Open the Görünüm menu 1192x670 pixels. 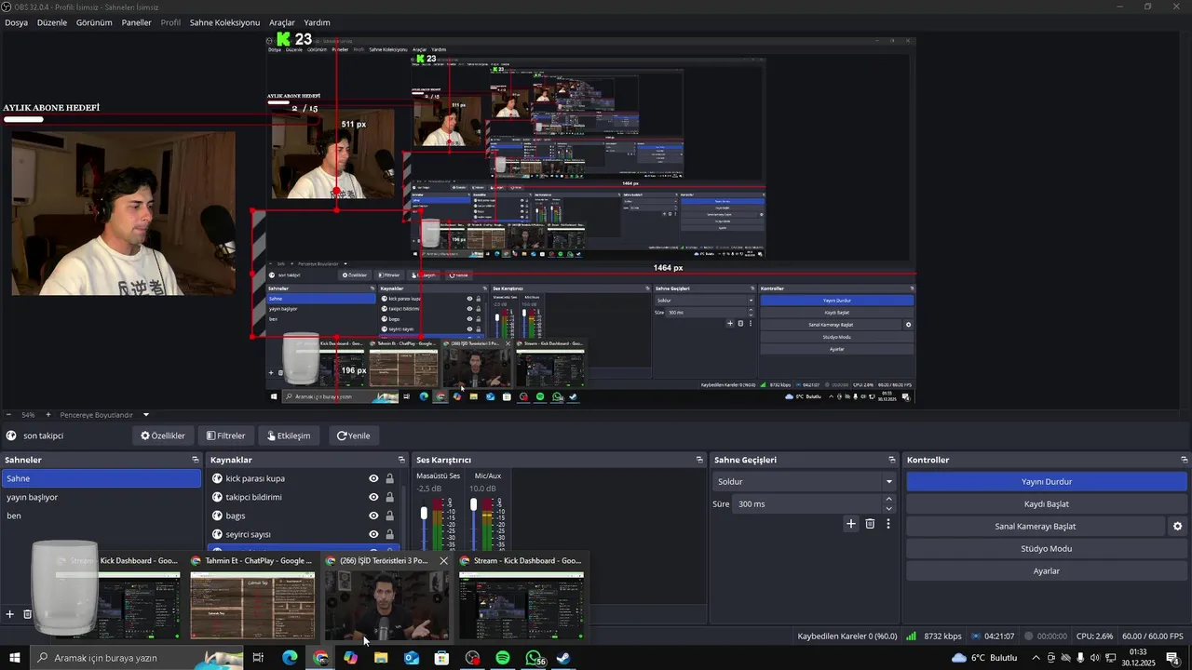[x=94, y=22]
